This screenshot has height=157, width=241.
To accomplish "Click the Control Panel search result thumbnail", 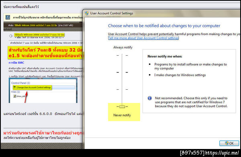I will pos(43,91).
